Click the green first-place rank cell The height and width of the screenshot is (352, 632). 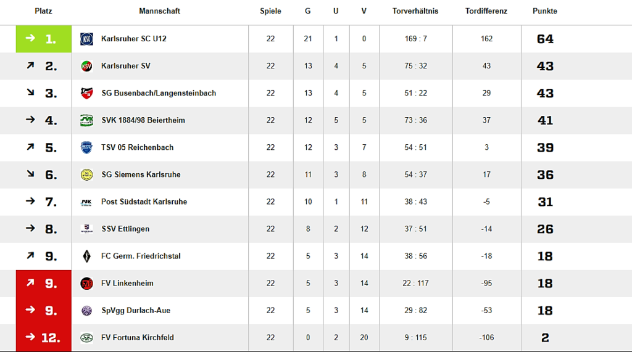tap(44, 39)
